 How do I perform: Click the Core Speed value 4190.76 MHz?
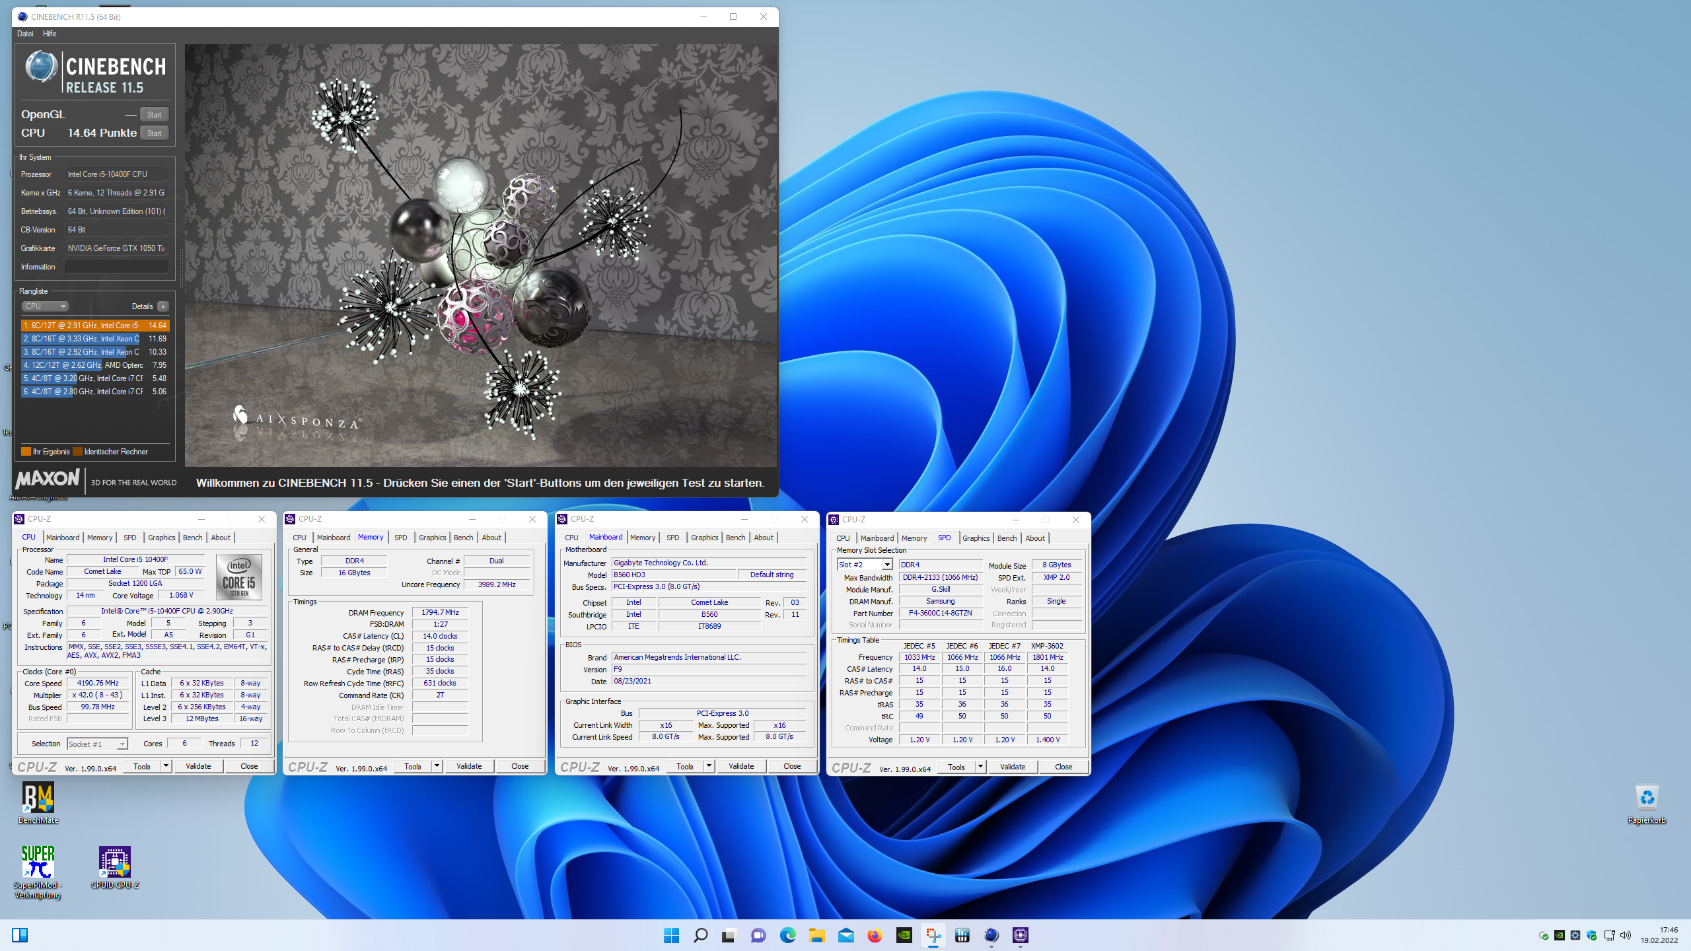click(x=98, y=683)
